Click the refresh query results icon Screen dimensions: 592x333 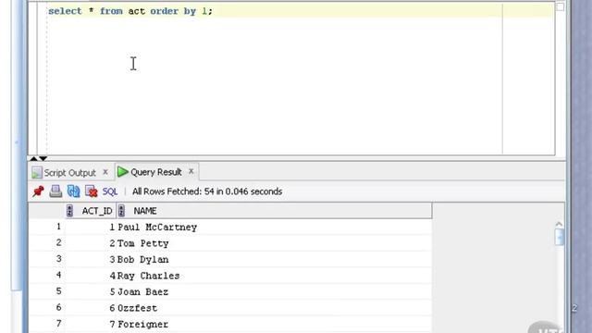pyautogui.click(x=73, y=191)
